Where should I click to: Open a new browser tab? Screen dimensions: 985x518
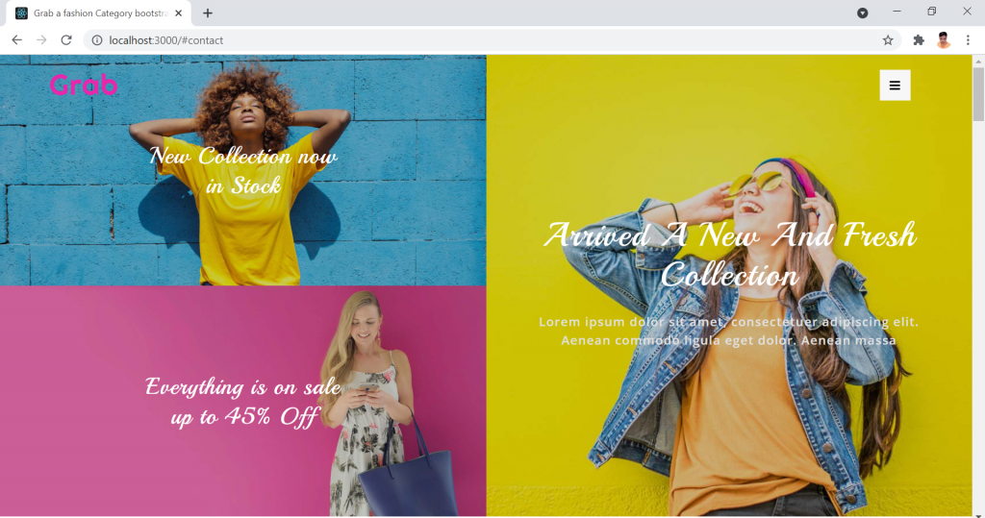pyautogui.click(x=208, y=13)
